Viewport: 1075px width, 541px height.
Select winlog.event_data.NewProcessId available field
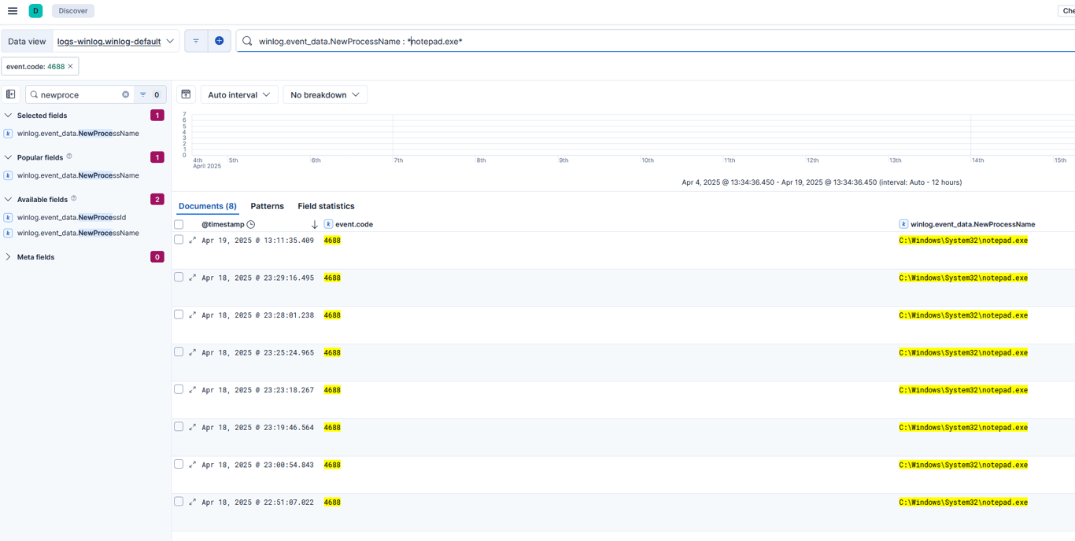click(x=72, y=217)
